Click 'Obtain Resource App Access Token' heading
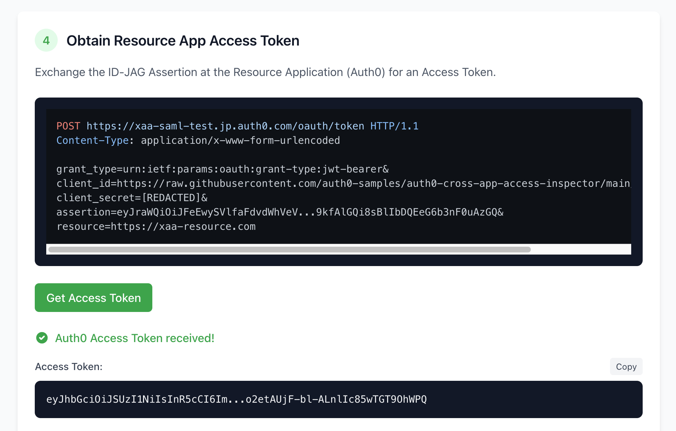Image resolution: width=676 pixels, height=431 pixels. tap(183, 41)
